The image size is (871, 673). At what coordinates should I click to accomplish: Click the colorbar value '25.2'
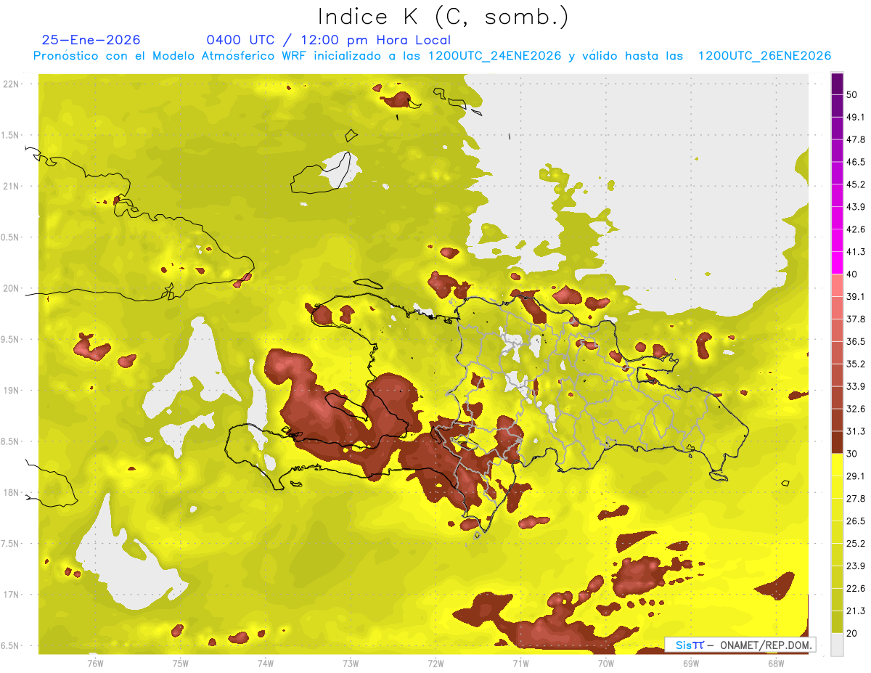click(855, 544)
